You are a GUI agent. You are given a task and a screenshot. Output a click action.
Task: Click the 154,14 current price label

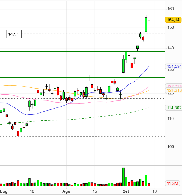[x=173, y=20]
